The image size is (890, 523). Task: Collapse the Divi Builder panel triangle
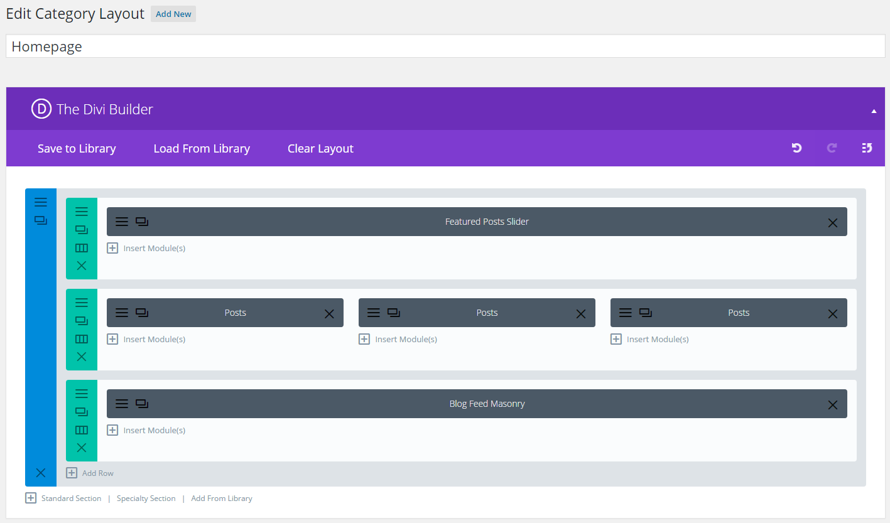874,111
